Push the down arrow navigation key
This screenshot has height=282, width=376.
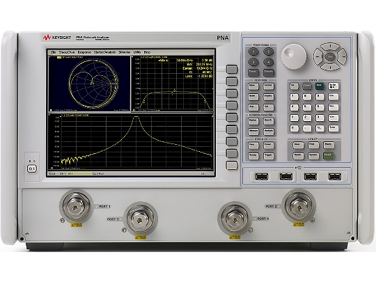[330, 67]
